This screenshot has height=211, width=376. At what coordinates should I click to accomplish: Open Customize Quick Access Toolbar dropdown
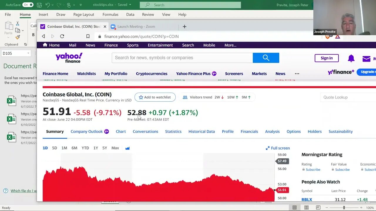[81, 5]
